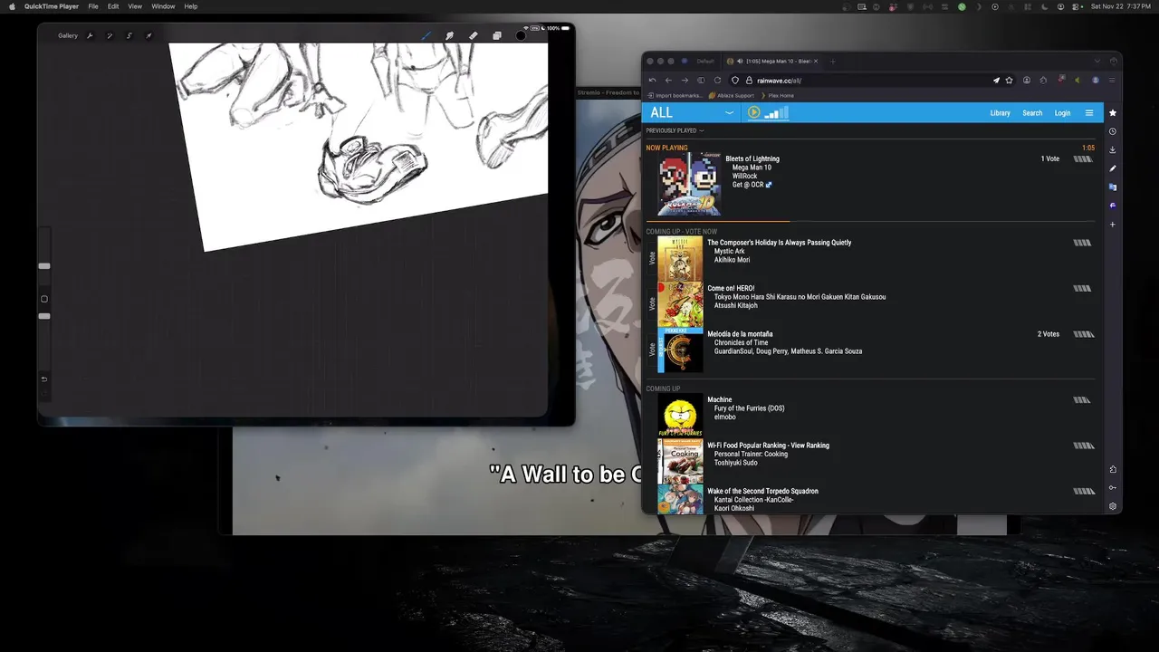This screenshot has width=1159, height=652.
Task: Click Rainwave play button
Action: pyautogui.click(x=753, y=112)
